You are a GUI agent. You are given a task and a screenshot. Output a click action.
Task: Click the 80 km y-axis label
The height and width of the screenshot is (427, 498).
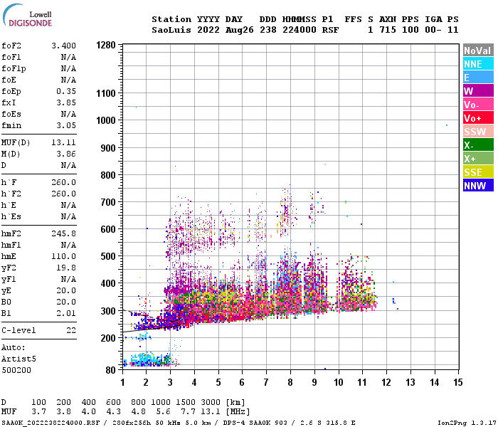point(110,370)
